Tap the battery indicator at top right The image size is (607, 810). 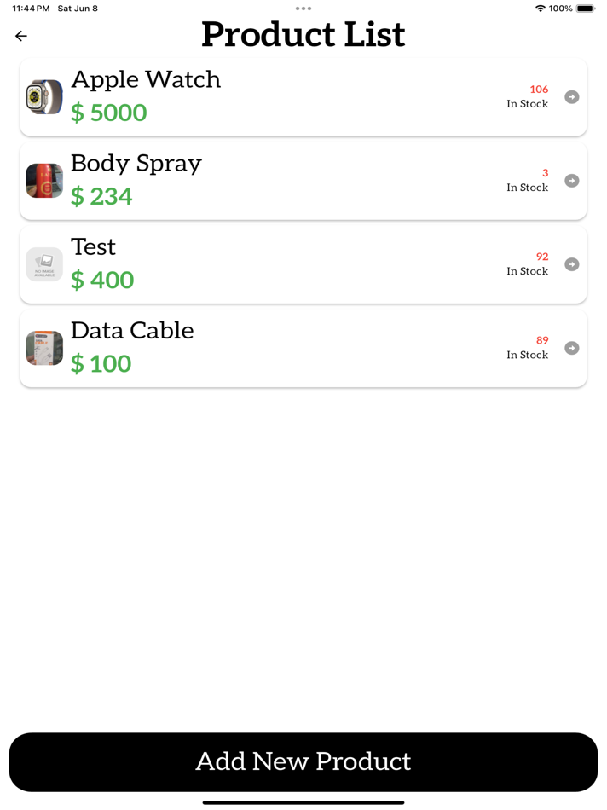(x=587, y=8)
